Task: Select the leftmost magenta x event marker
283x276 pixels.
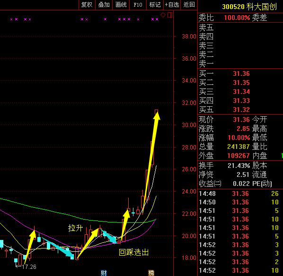Action: pos(11,19)
